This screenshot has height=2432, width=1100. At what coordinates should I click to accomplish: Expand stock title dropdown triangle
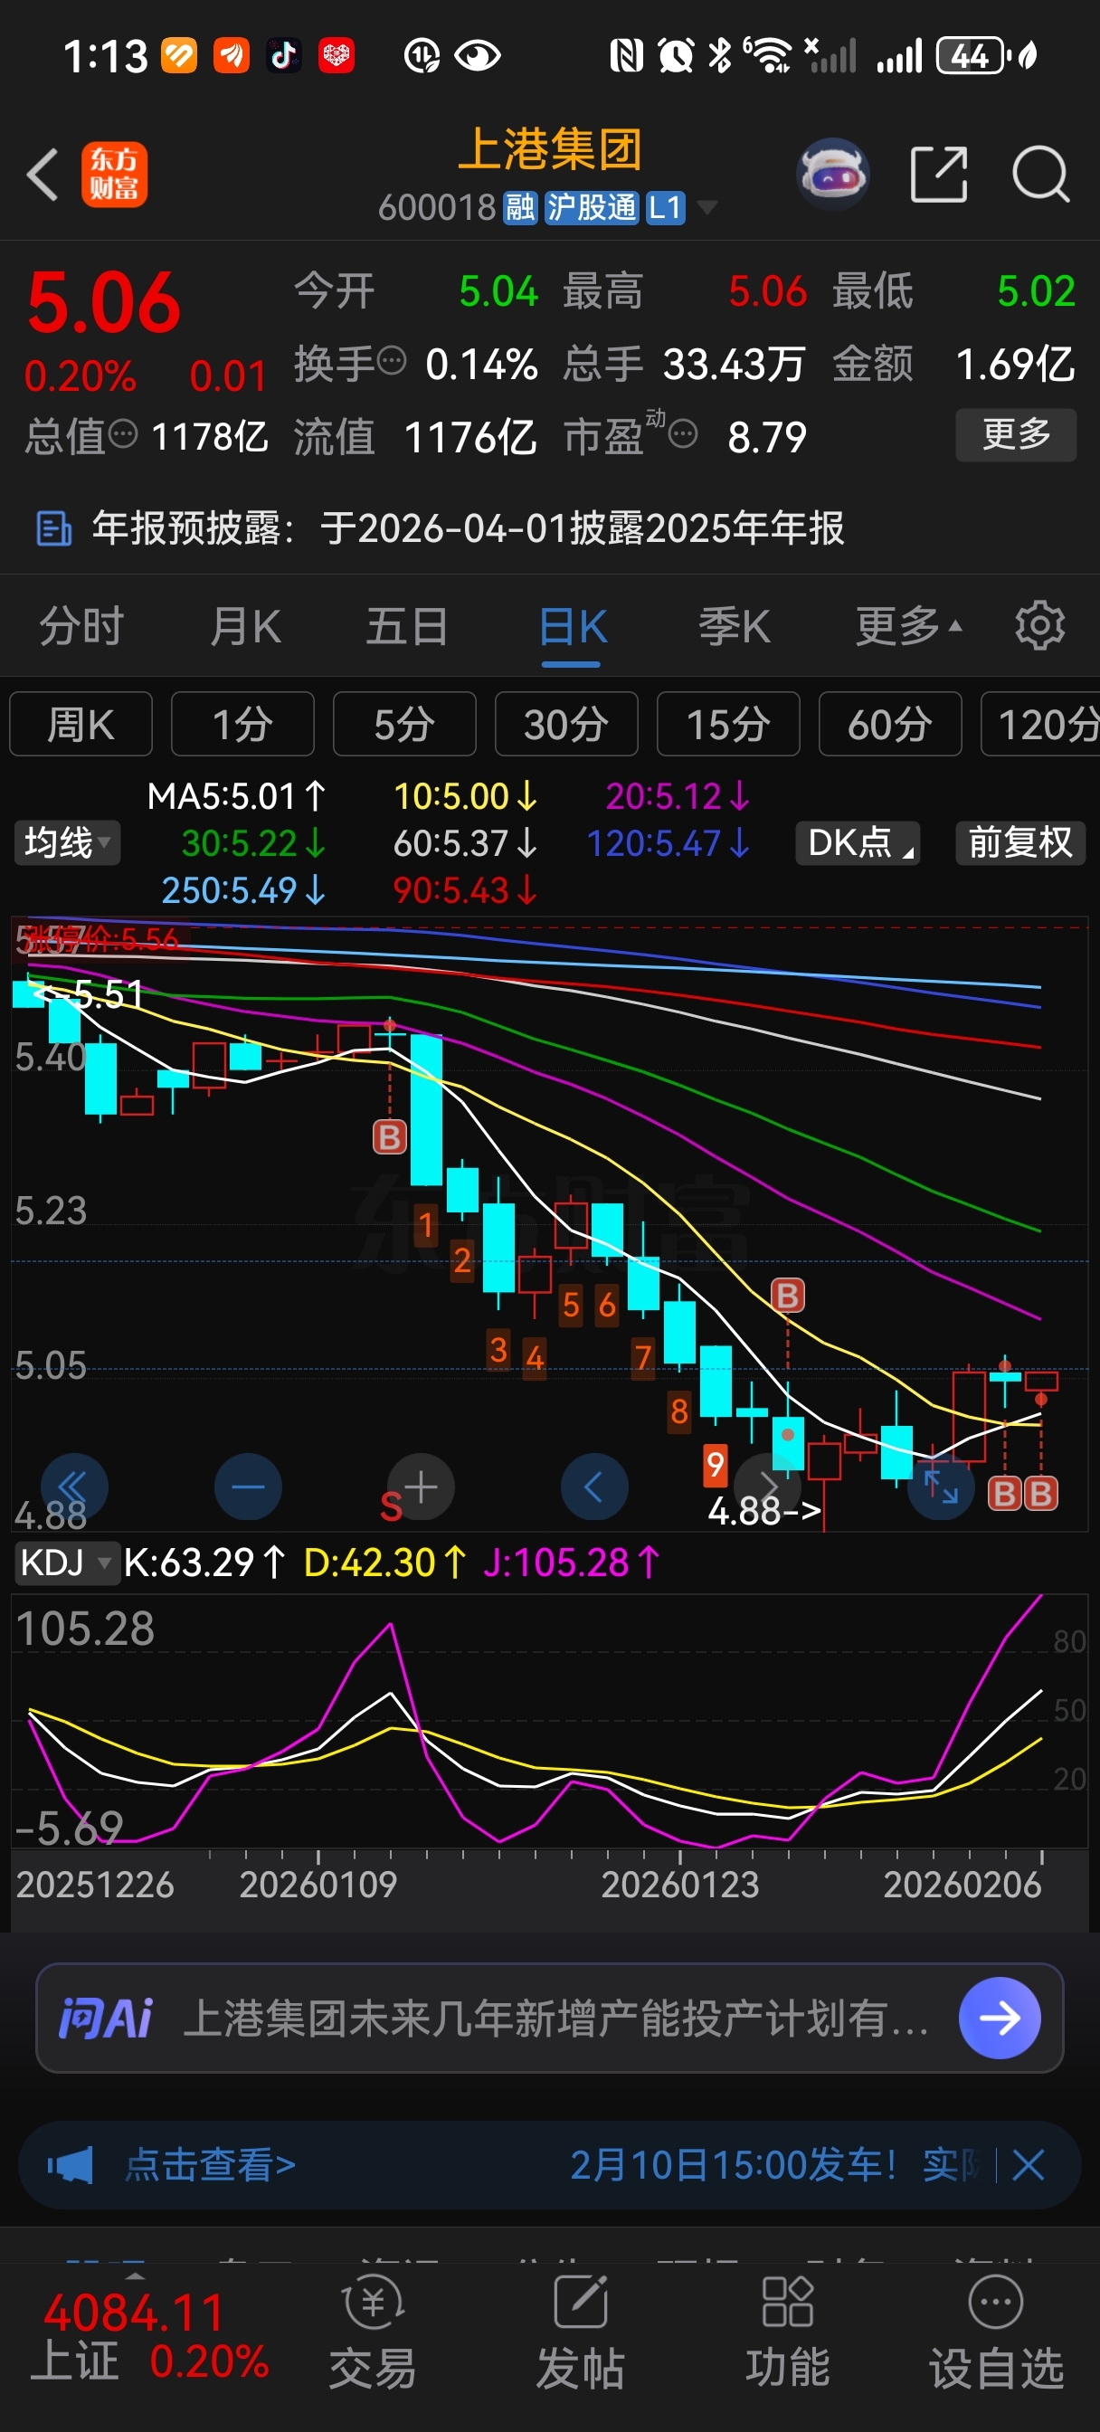pos(706,208)
